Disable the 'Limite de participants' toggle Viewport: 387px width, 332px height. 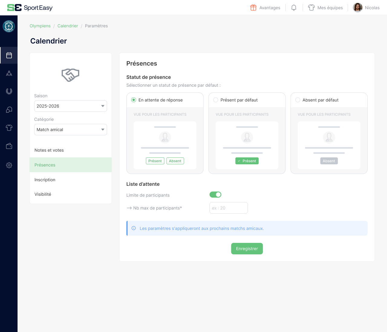tap(215, 195)
